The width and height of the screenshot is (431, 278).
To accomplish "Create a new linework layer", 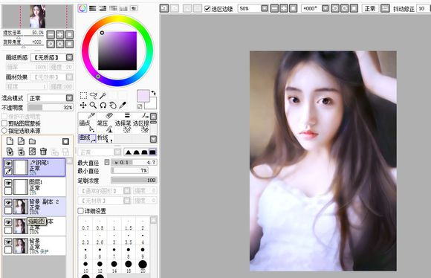I will tap(21, 141).
